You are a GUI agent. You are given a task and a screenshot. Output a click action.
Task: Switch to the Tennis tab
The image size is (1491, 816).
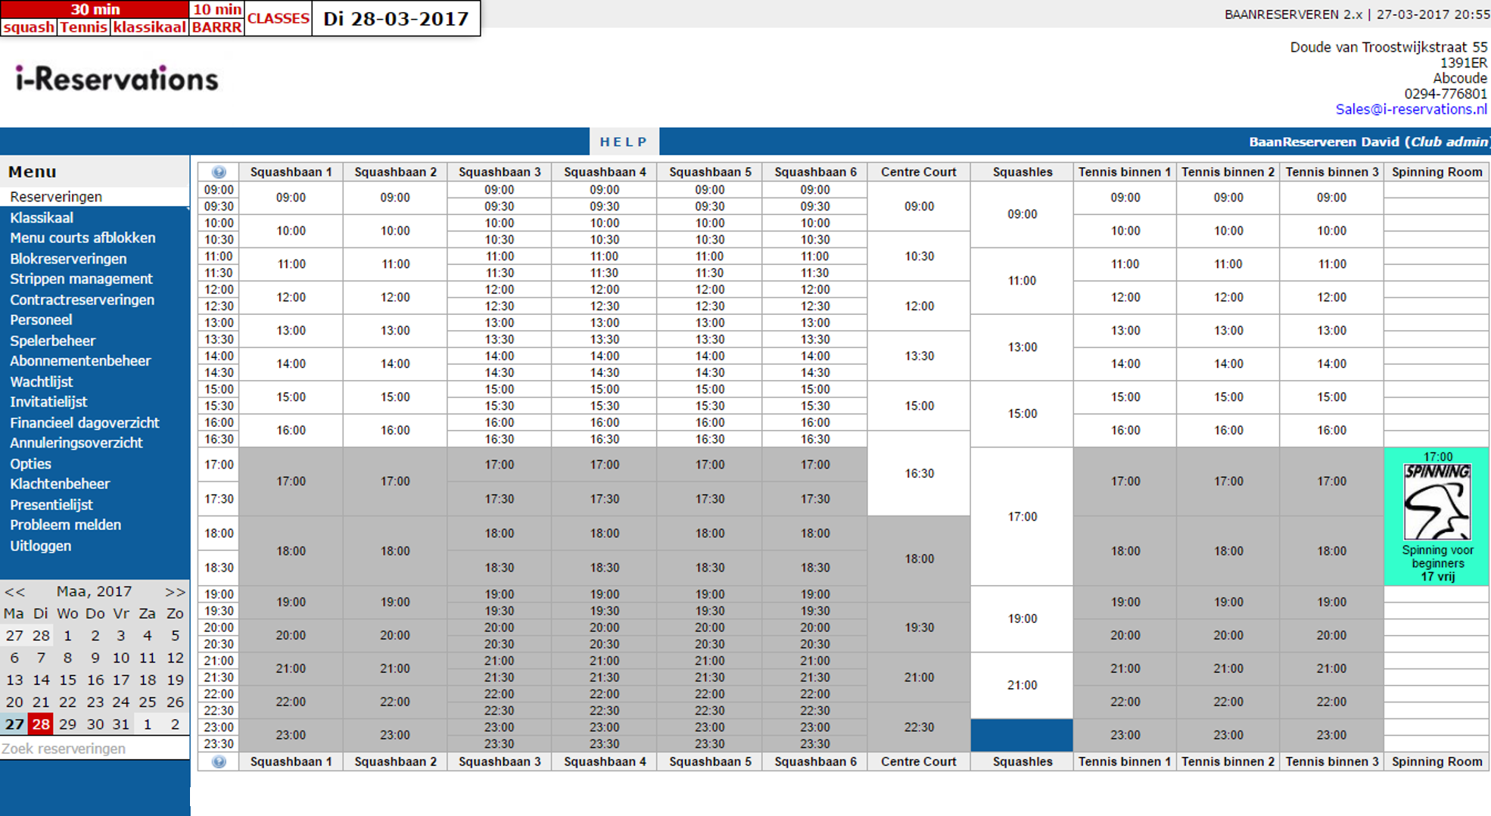[x=83, y=27]
